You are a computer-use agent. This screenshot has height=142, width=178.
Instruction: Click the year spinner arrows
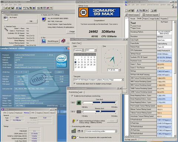[x=95, y=50]
